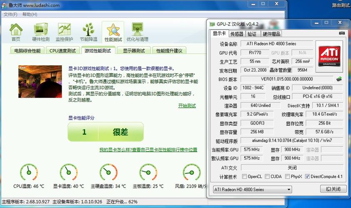Click the 主板温度 gauge

148,172
